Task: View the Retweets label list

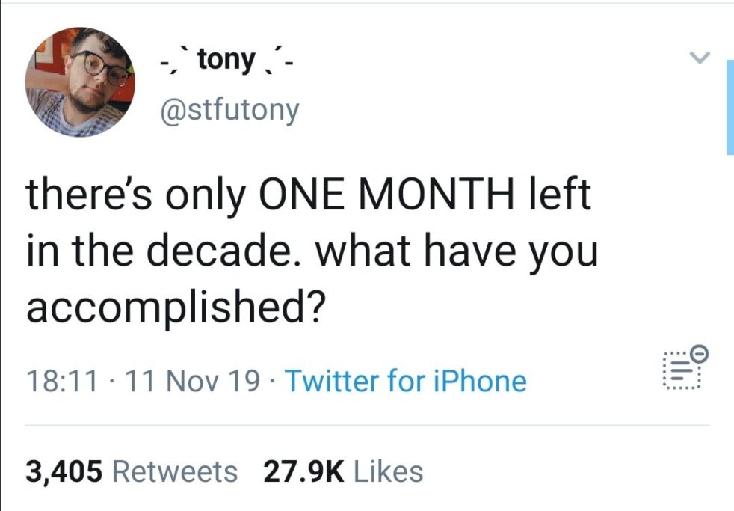Action: coord(174,471)
